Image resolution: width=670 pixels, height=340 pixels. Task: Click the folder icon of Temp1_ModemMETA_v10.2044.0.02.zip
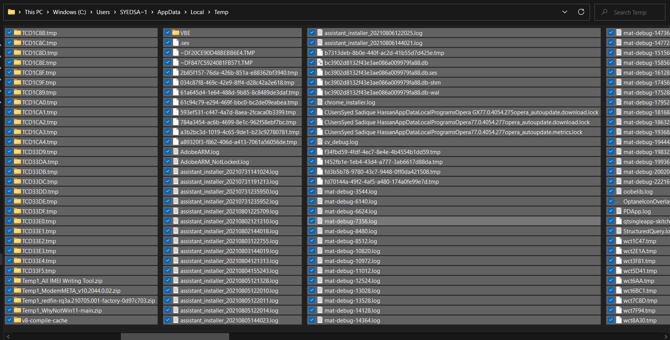(17, 290)
